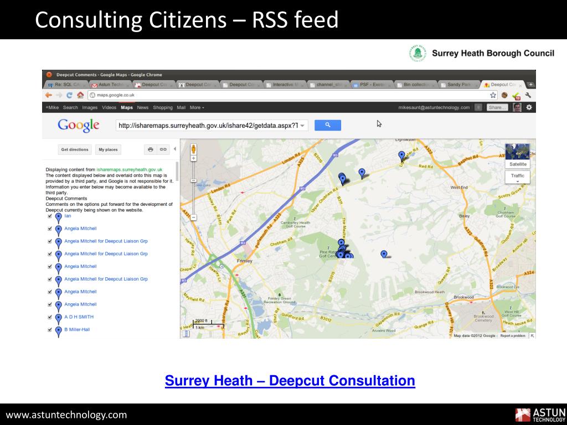Reload the page with the refresh icon

click(x=69, y=95)
